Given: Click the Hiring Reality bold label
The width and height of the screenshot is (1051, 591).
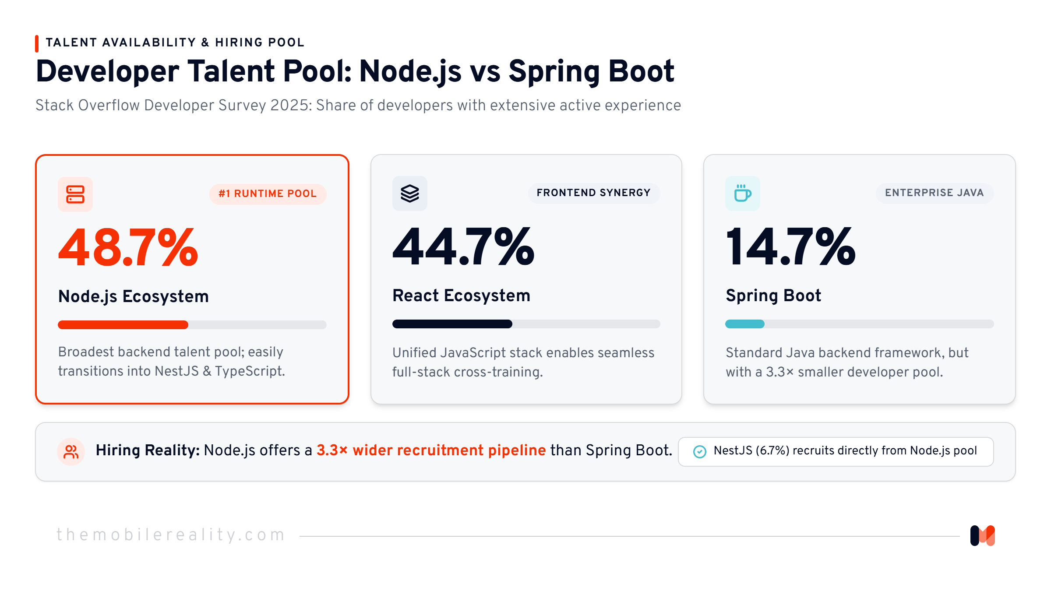Looking at the screenshot, I should 148,450.
